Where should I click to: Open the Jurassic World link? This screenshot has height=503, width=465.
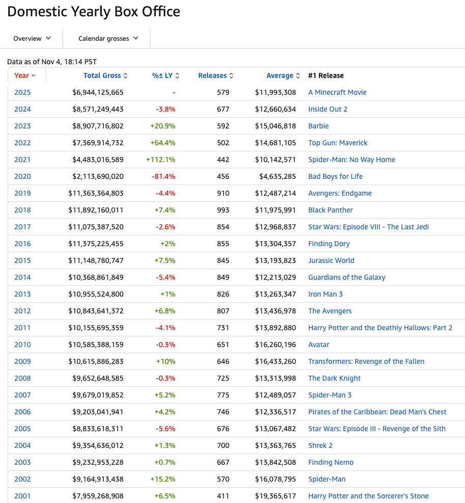331,260
